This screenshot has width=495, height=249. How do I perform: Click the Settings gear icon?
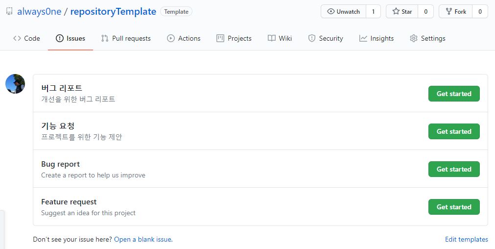[x=414, y=38]
